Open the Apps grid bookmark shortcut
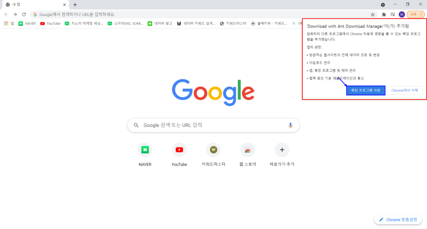 coord(9,24)
